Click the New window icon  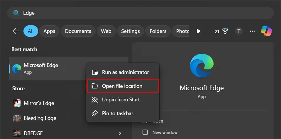[145, 132]
